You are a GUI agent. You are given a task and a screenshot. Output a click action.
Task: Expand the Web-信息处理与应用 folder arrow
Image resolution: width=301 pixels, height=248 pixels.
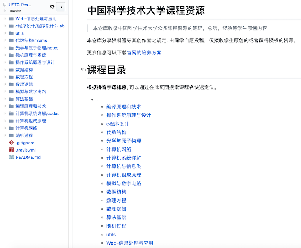click(x=5, y=18)
